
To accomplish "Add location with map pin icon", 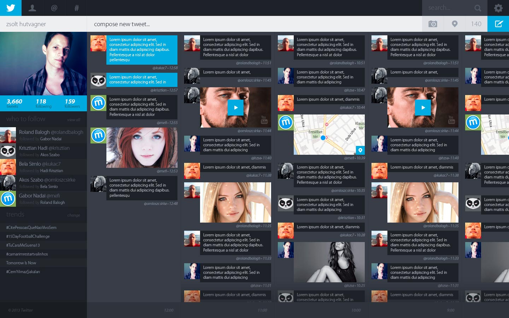I will coord(455,24).
